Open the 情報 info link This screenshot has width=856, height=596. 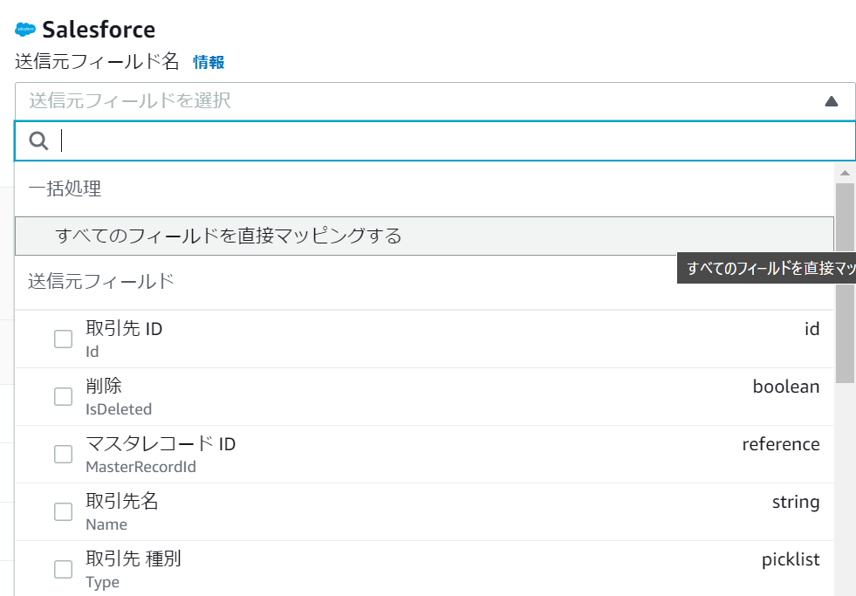(209, 62)
